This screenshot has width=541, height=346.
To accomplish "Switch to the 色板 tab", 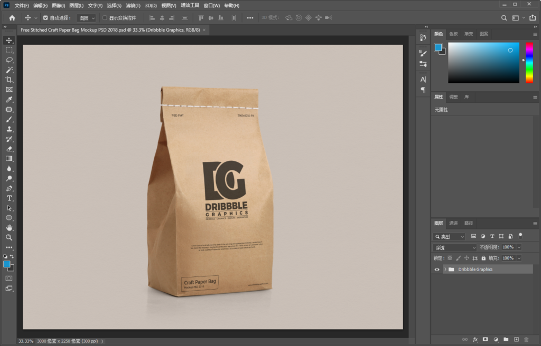I will (453, 34).
